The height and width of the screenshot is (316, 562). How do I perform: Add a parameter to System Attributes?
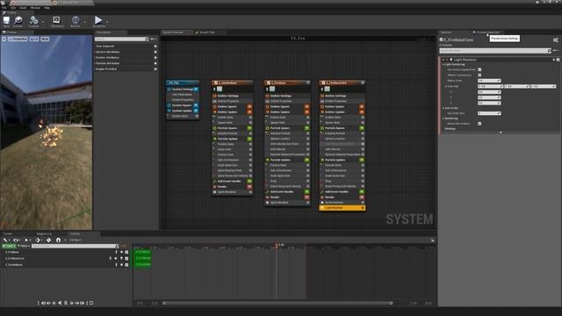point(155,52)
